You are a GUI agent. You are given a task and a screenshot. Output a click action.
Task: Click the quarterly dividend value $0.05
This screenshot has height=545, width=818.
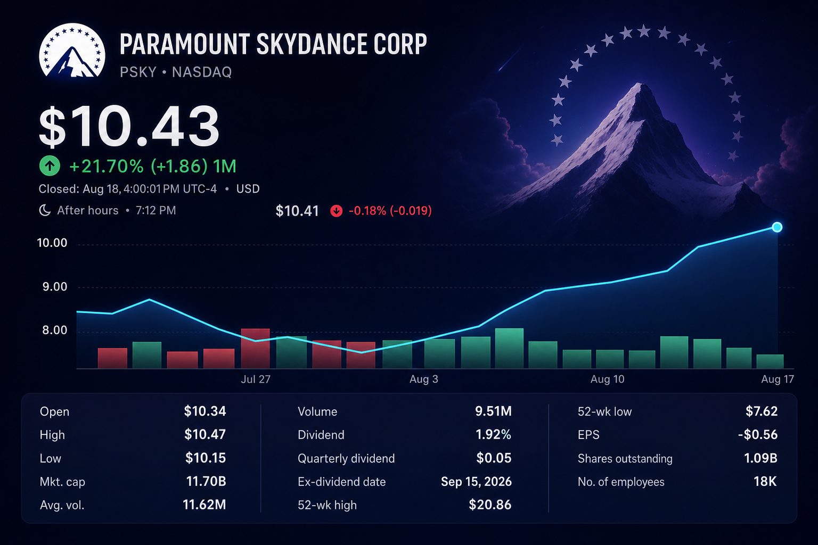[494, 458]
